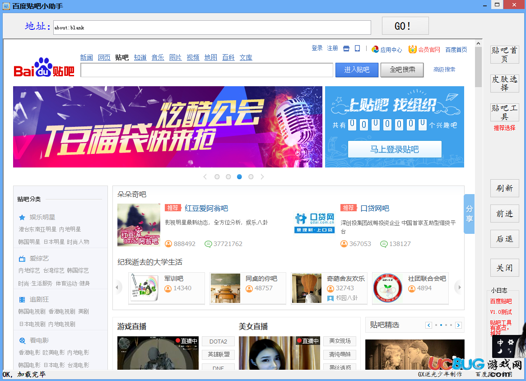526x381 pixels.
Task: Open the 贴吧工具 button
Action: (x=504, y=112)
